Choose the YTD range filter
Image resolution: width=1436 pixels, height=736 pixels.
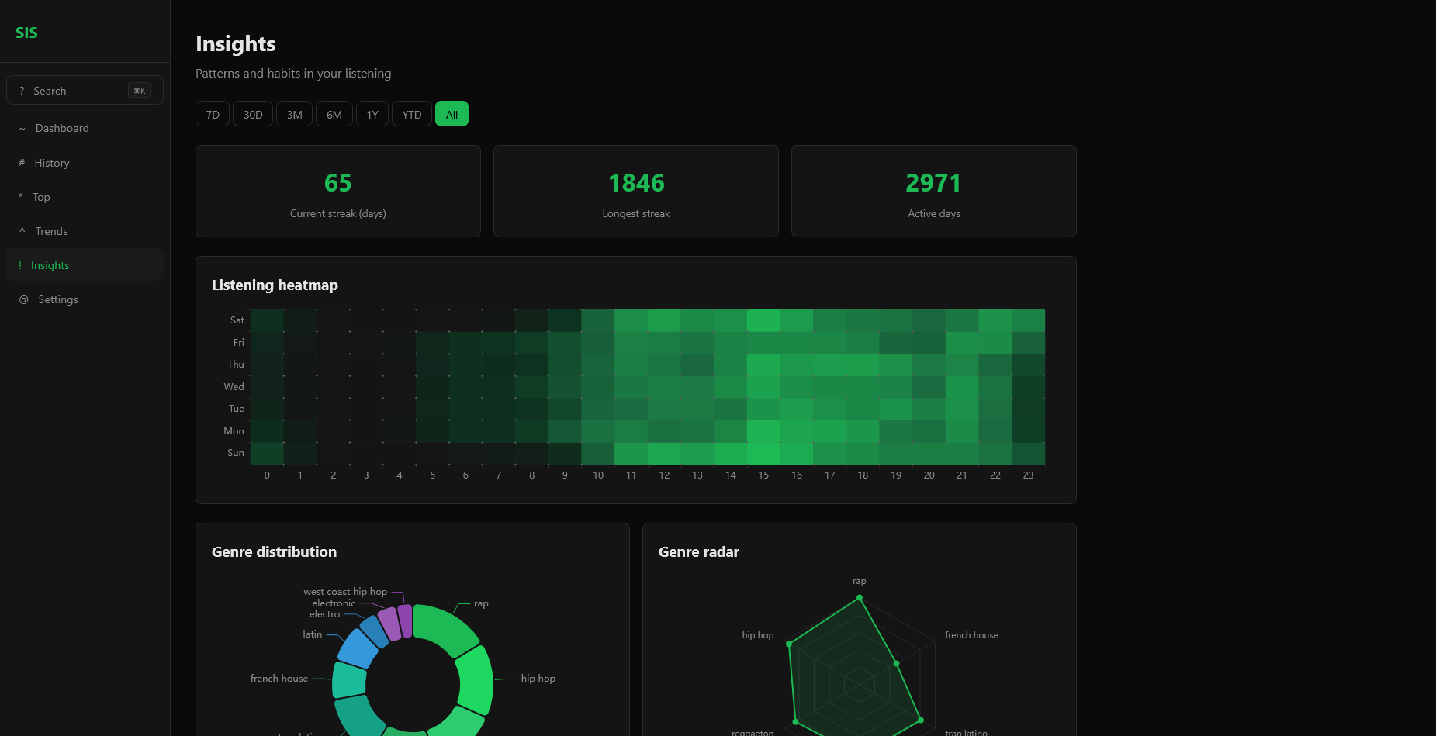click(x=411, y=115)
